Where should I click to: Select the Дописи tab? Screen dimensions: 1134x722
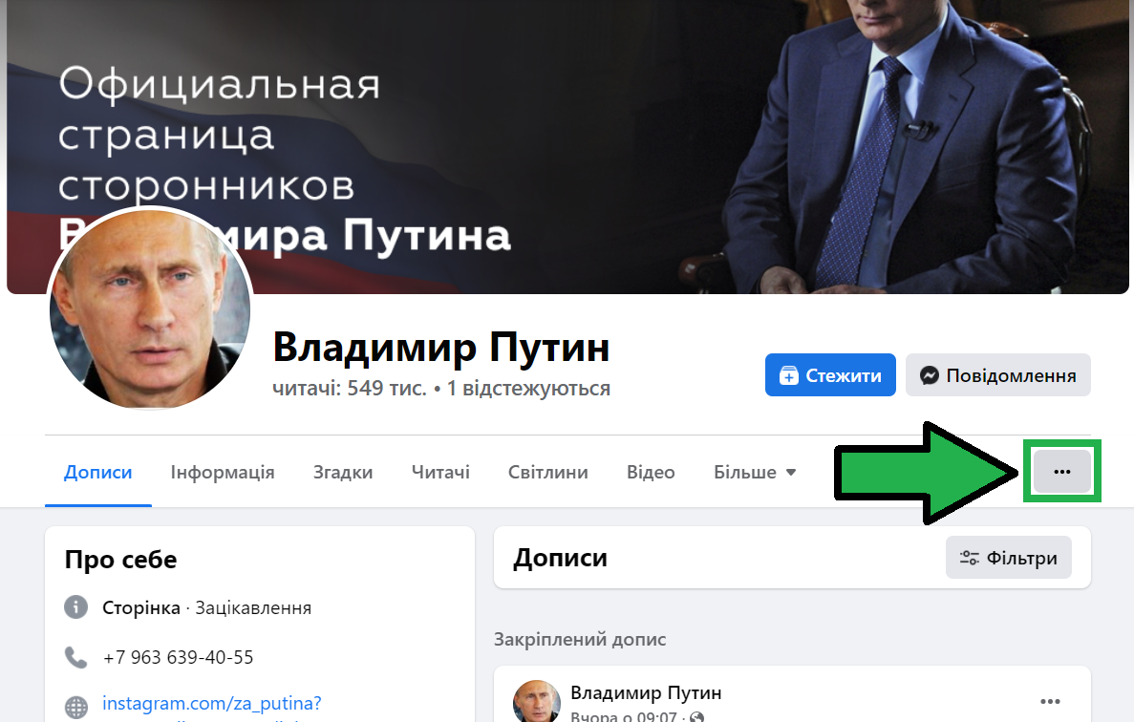[97, 472]
